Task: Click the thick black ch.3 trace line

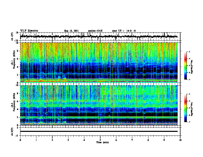Action: tap(99, 131)
